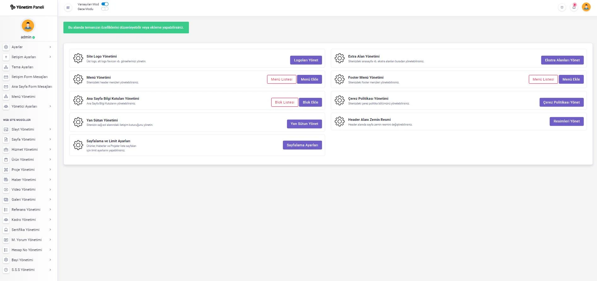Click the green theme info banner
The width and height of the screenshot is (597, 281).
click(126, 27)
